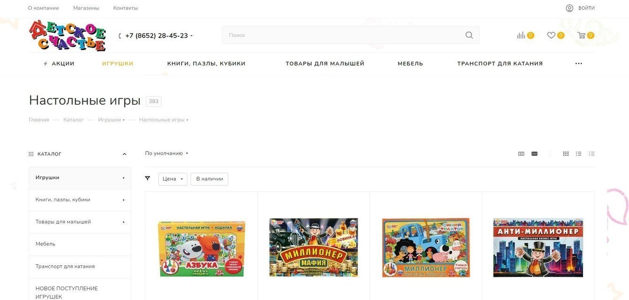Open the Акции menu item

tap(63, 63)
